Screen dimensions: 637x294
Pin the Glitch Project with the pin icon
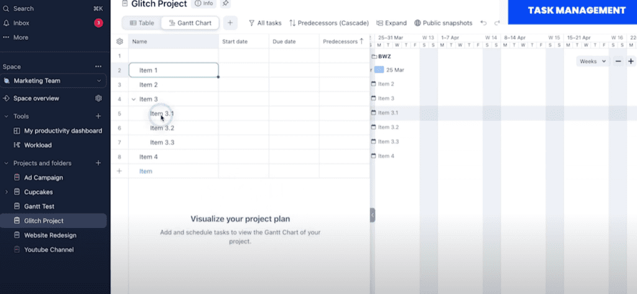[225, 4]
